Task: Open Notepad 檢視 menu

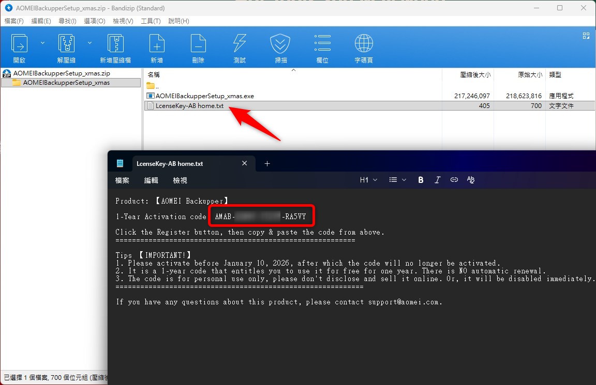Action: pyautogui.click(x=180, y=180)
